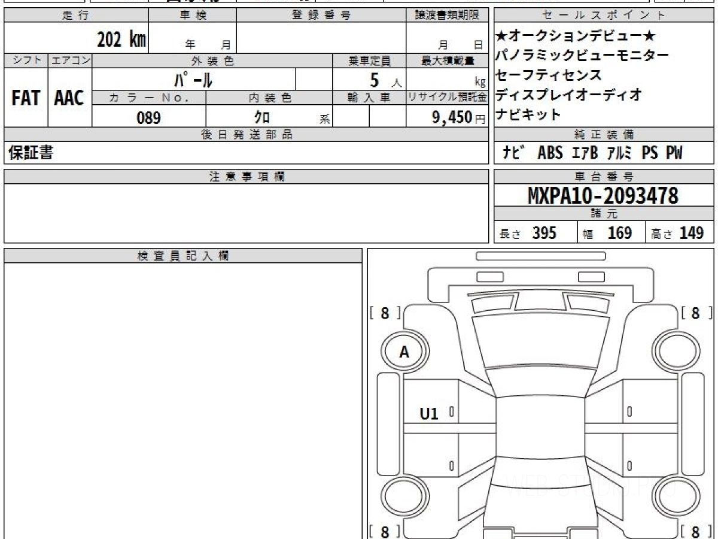Select chassis number MXPA10-2093478
Image resolution: width=718 pixels, height=539 pixels.
[603, 196]
